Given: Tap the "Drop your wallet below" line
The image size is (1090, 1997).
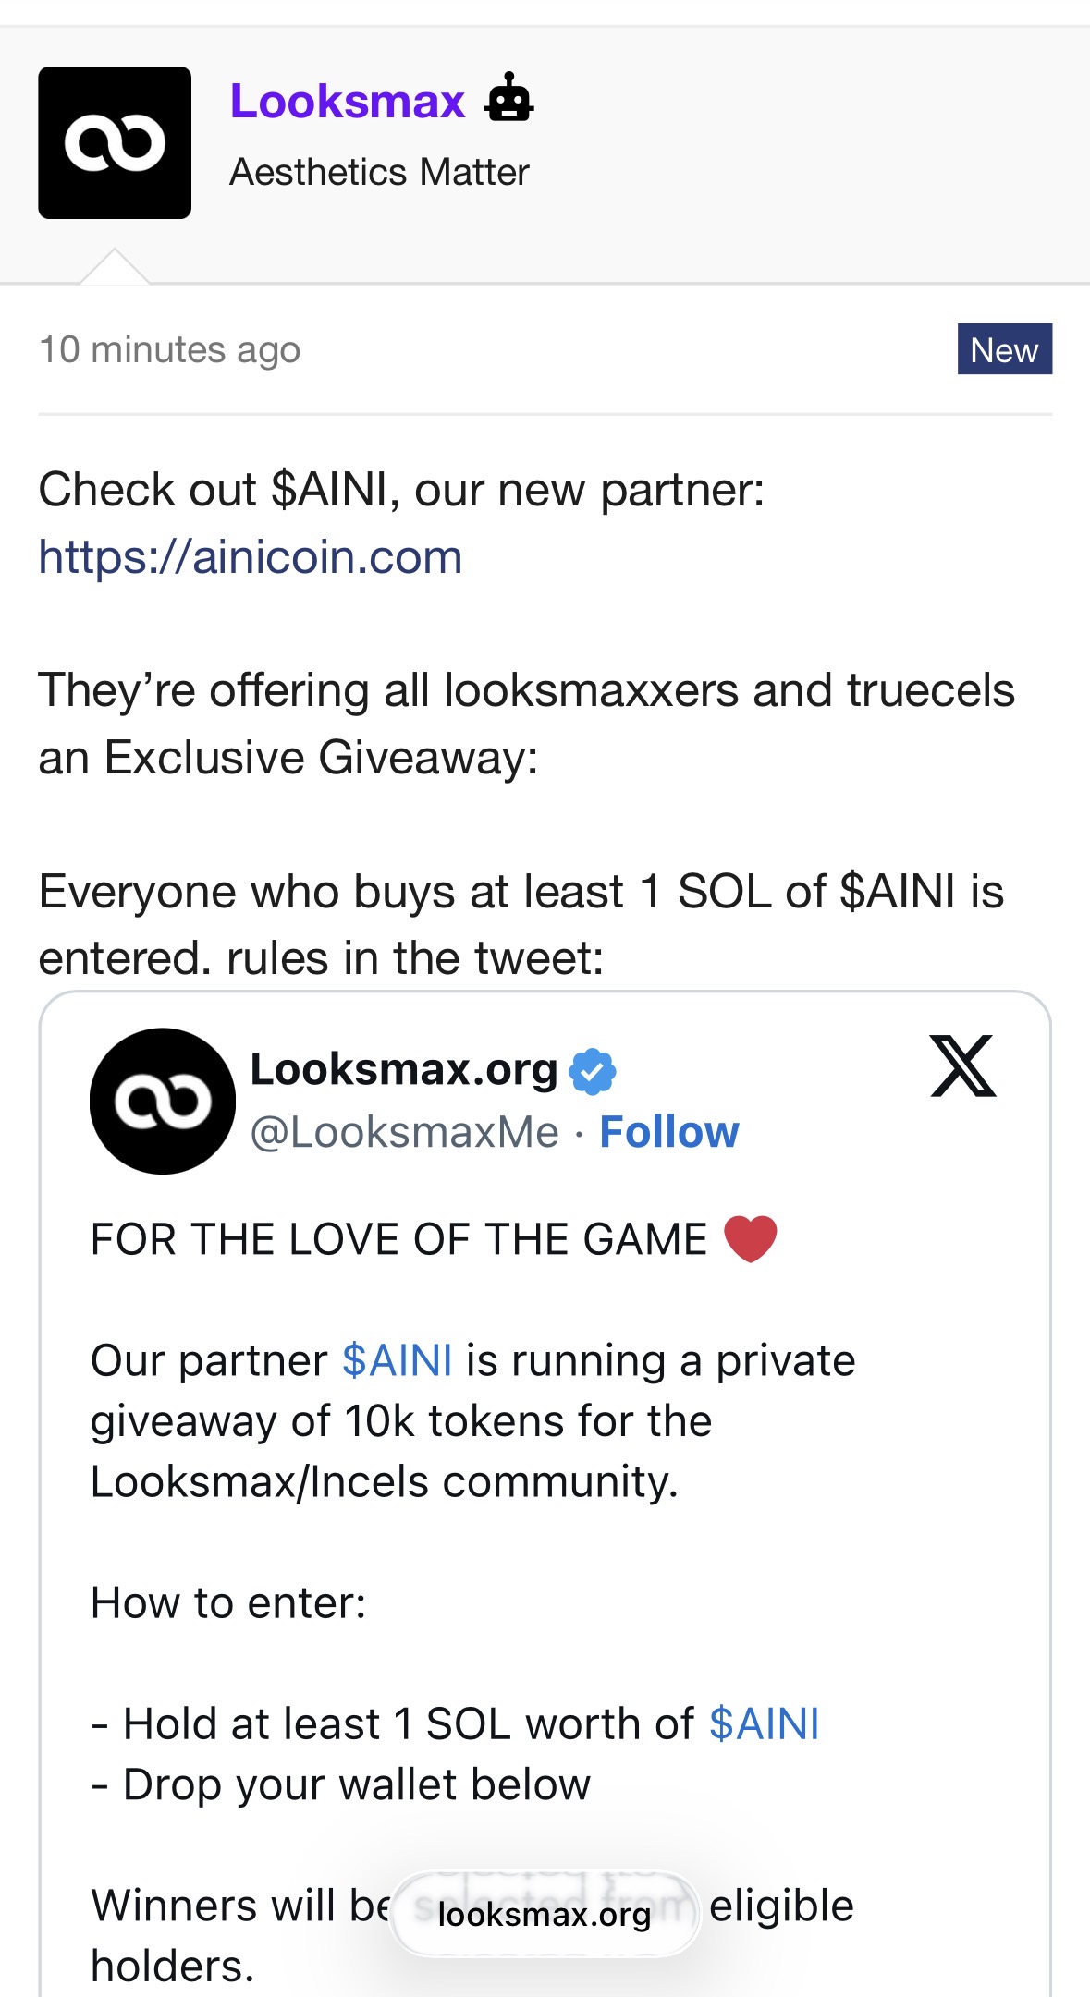Looking at the screenshot, I should 356,1784.
